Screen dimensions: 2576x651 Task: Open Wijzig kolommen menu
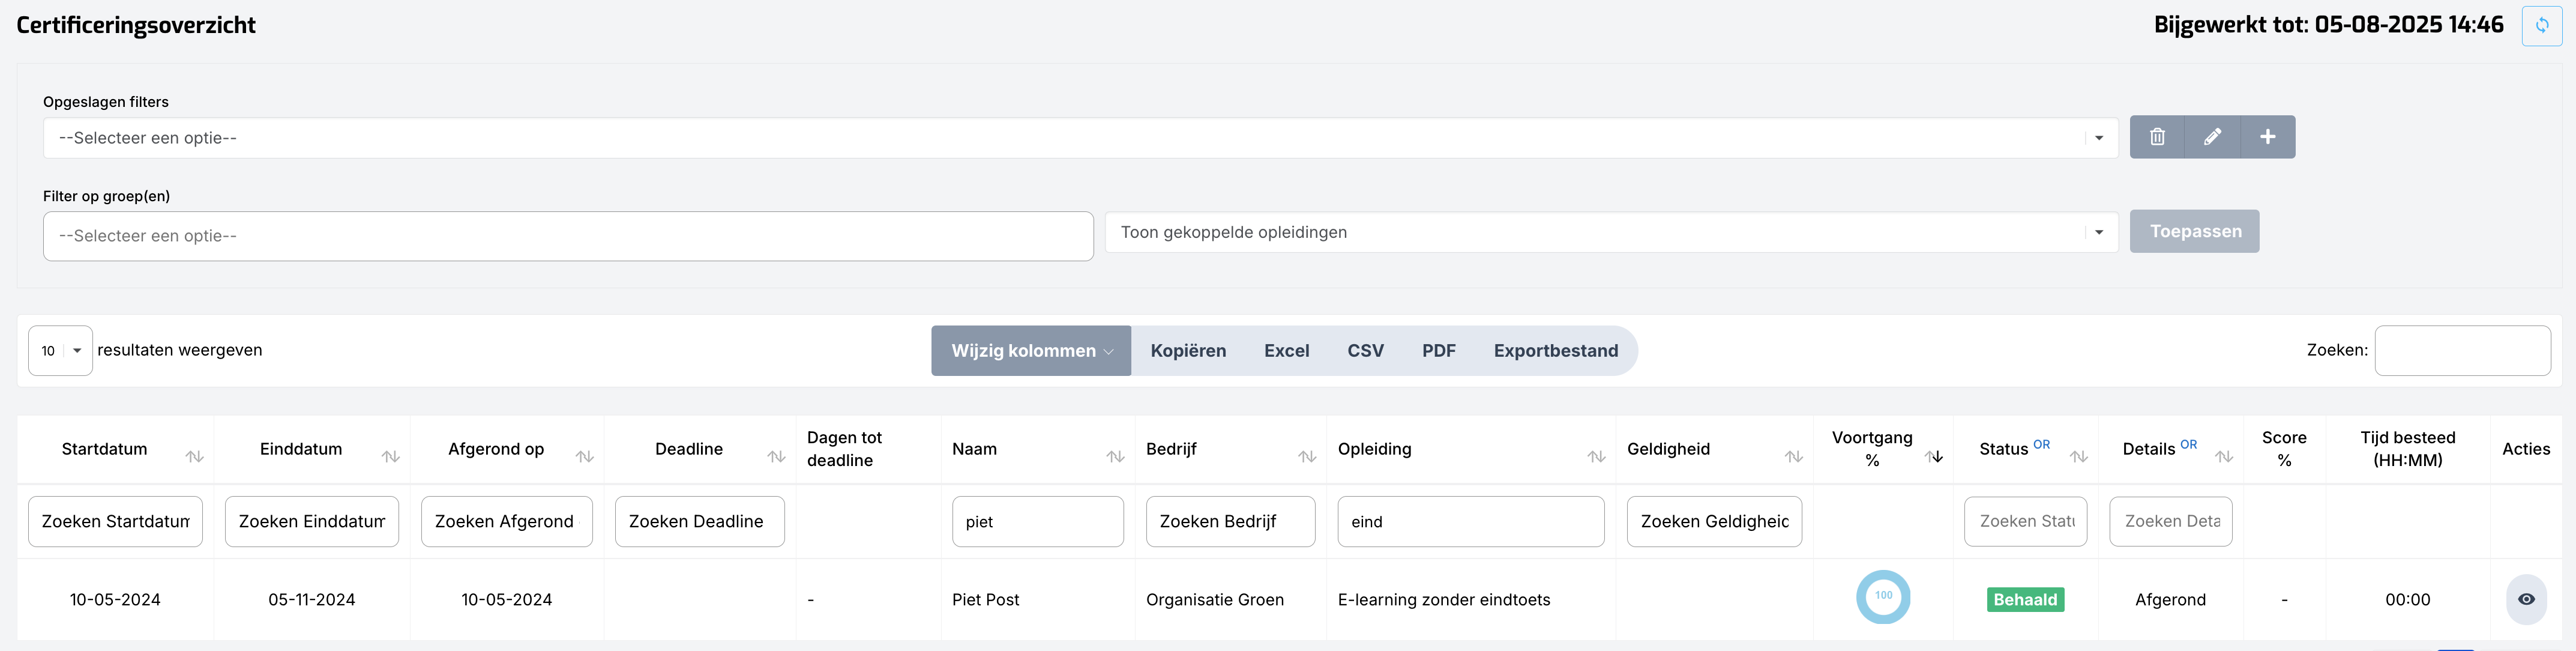click(1030, 351)
